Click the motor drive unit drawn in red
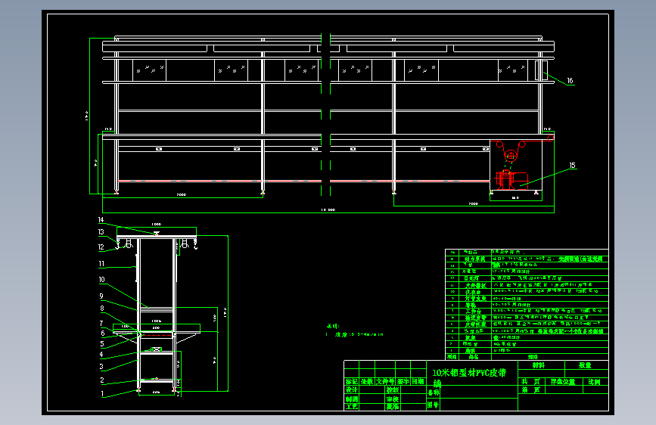Image resolution: width=656 pixels, height=425 pixels. (511, 180)
